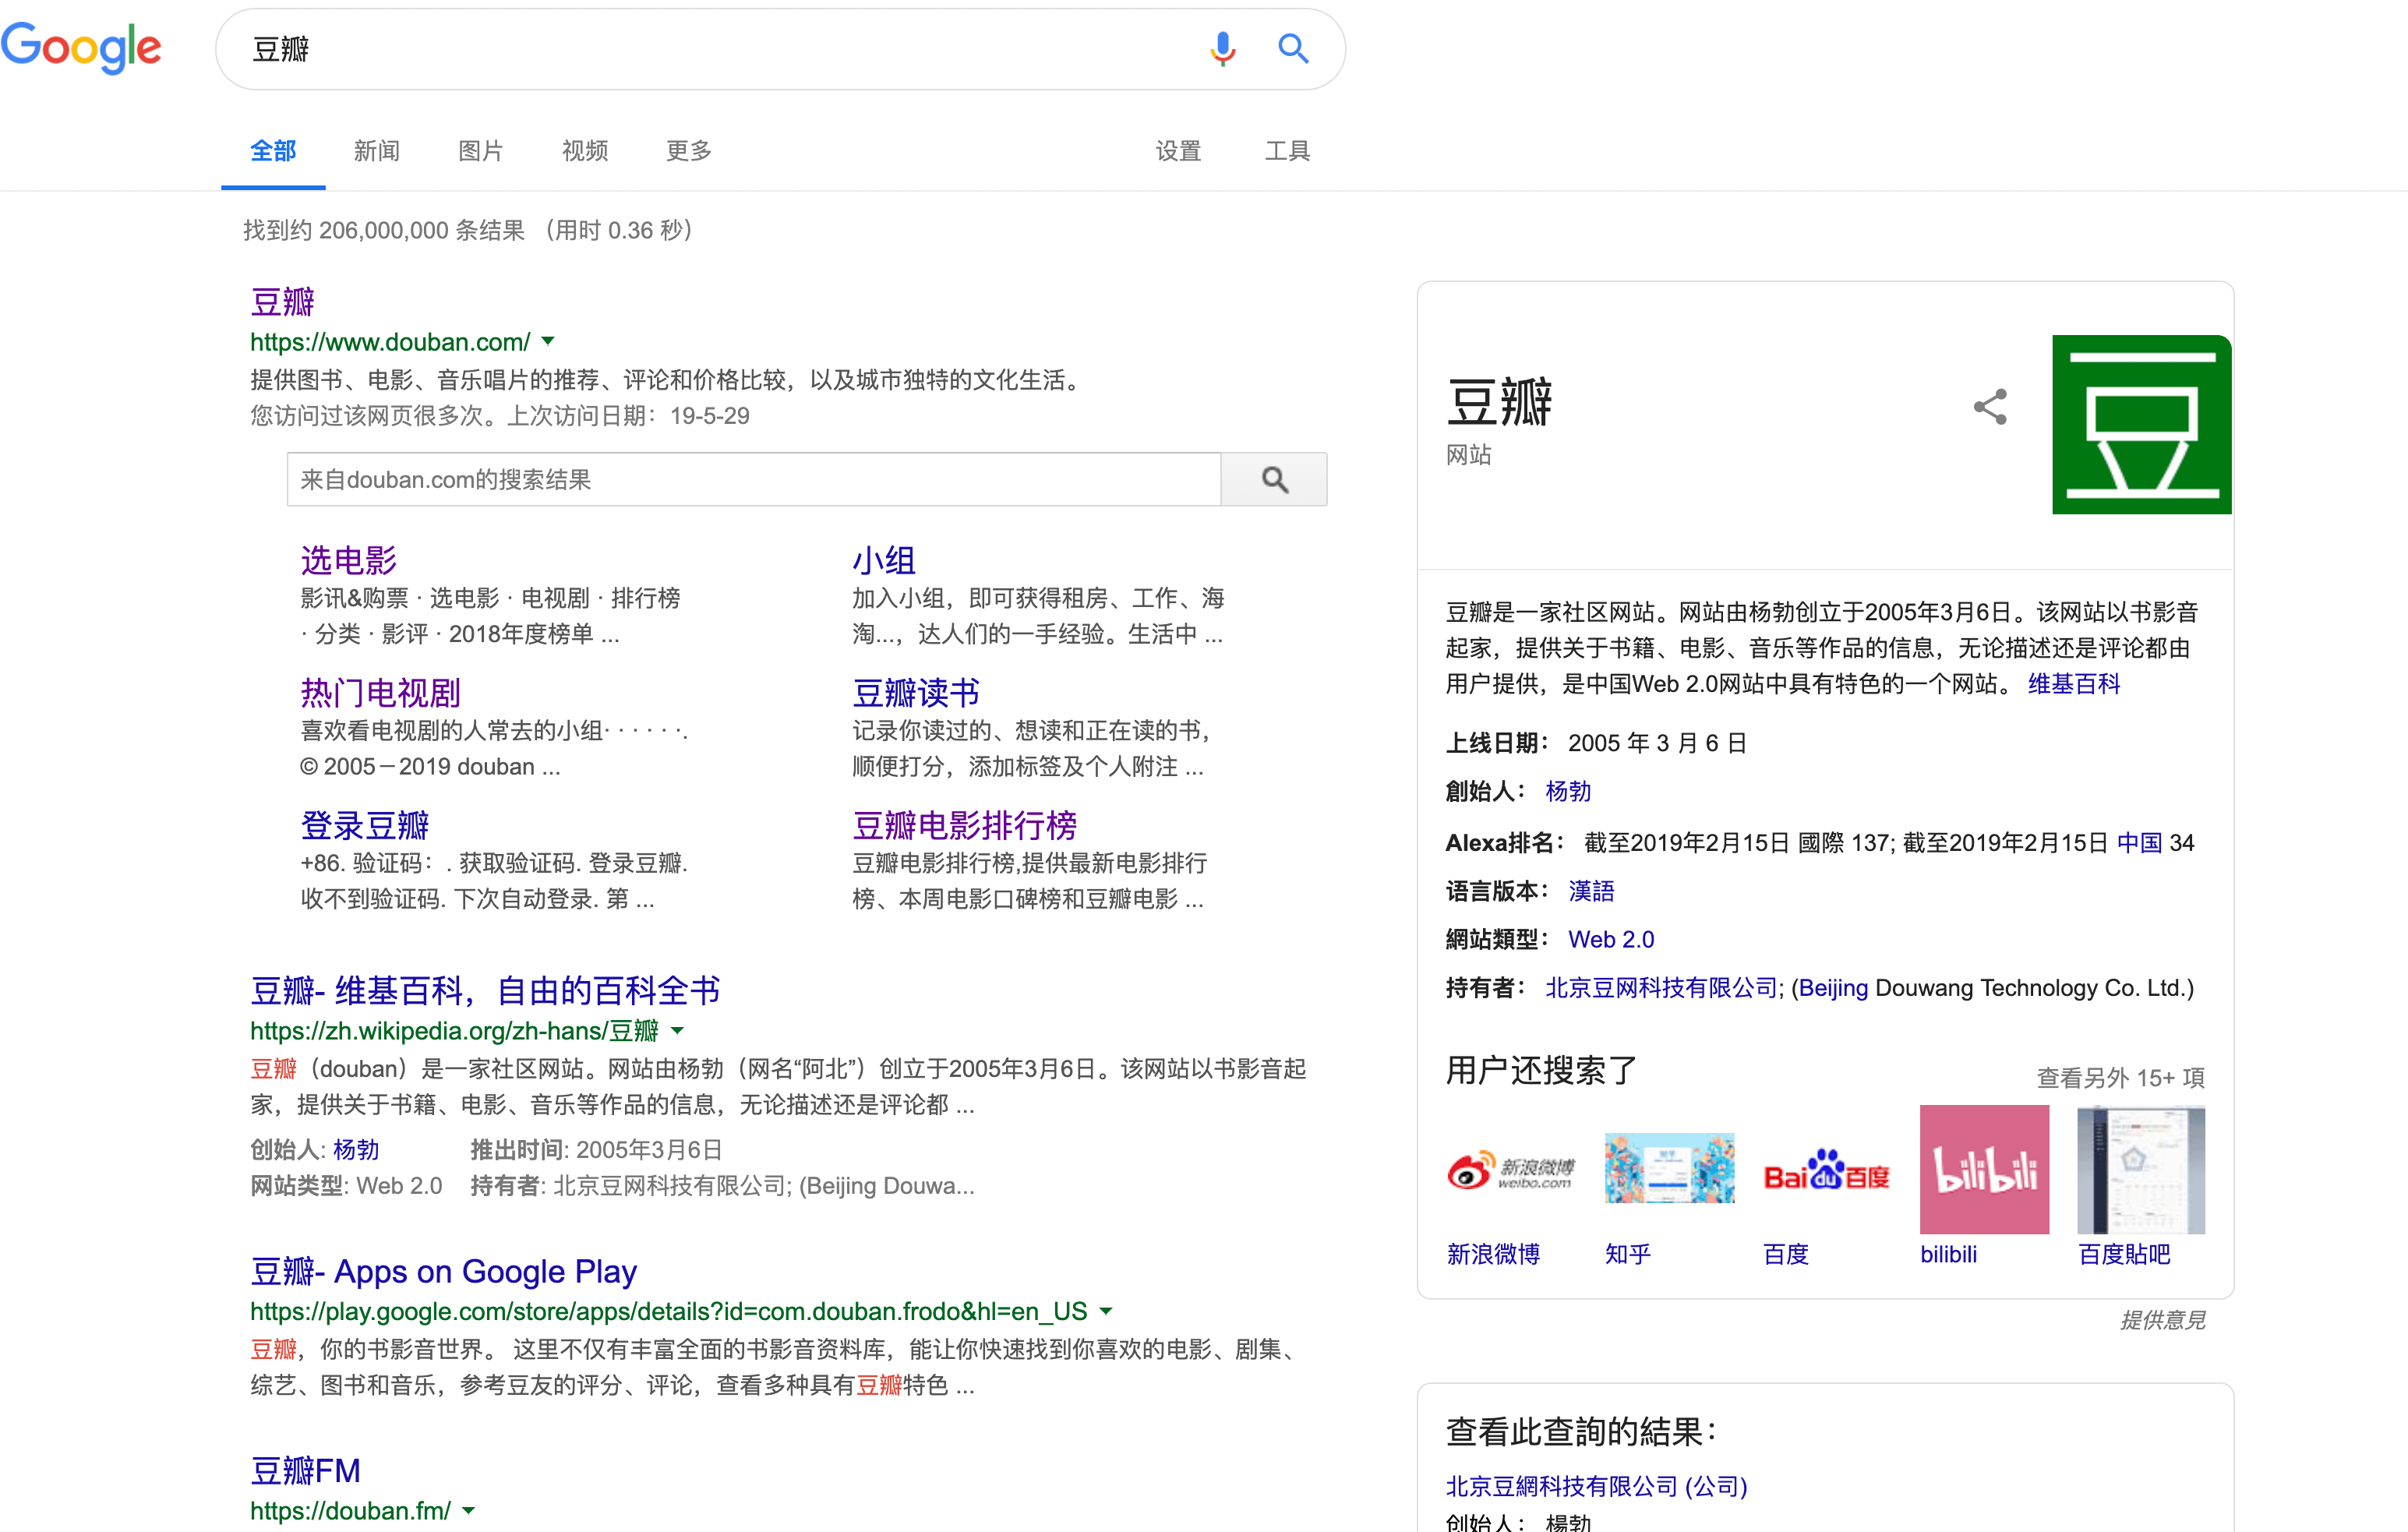2408x1532 pixels.
Task: Click the 新浪微博 text label
Action: pos(1493,1254)
